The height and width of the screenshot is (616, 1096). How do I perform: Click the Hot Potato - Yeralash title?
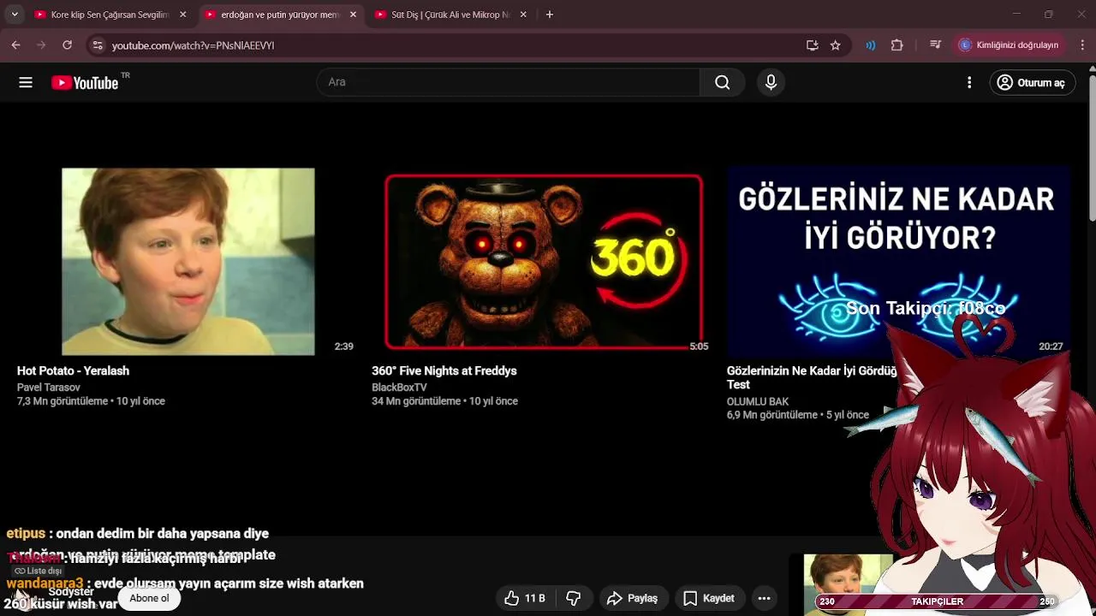click(73, 370)
